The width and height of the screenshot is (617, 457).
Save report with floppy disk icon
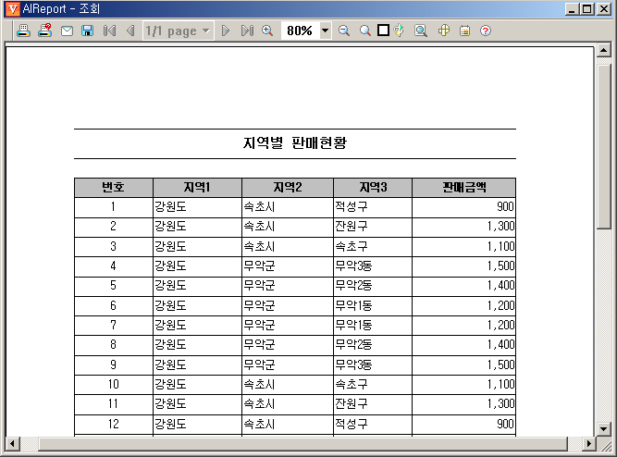point(87,31)
